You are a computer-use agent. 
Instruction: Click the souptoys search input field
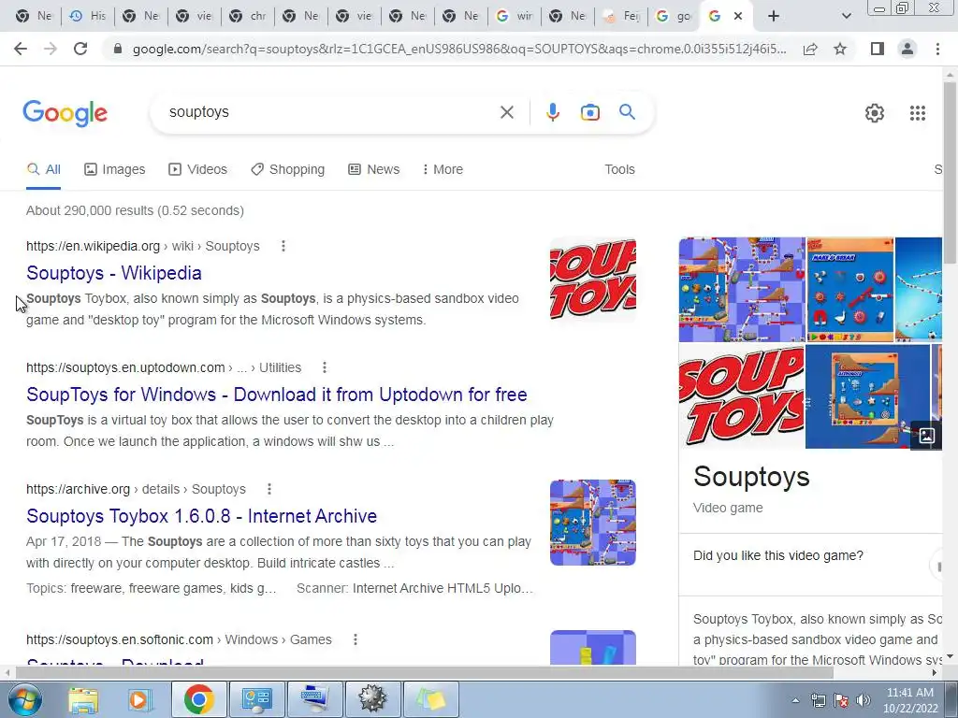tap(330, 112)
